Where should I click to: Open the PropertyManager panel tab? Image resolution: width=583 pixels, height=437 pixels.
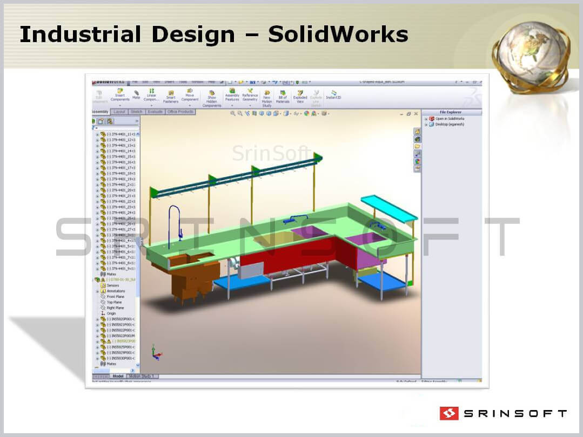click(101, 121)
